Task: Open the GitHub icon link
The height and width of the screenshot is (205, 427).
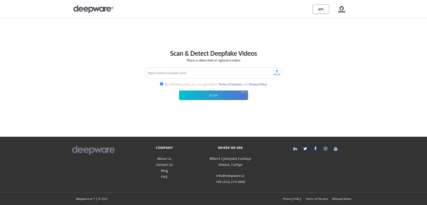Action: [x=342, y=9]
